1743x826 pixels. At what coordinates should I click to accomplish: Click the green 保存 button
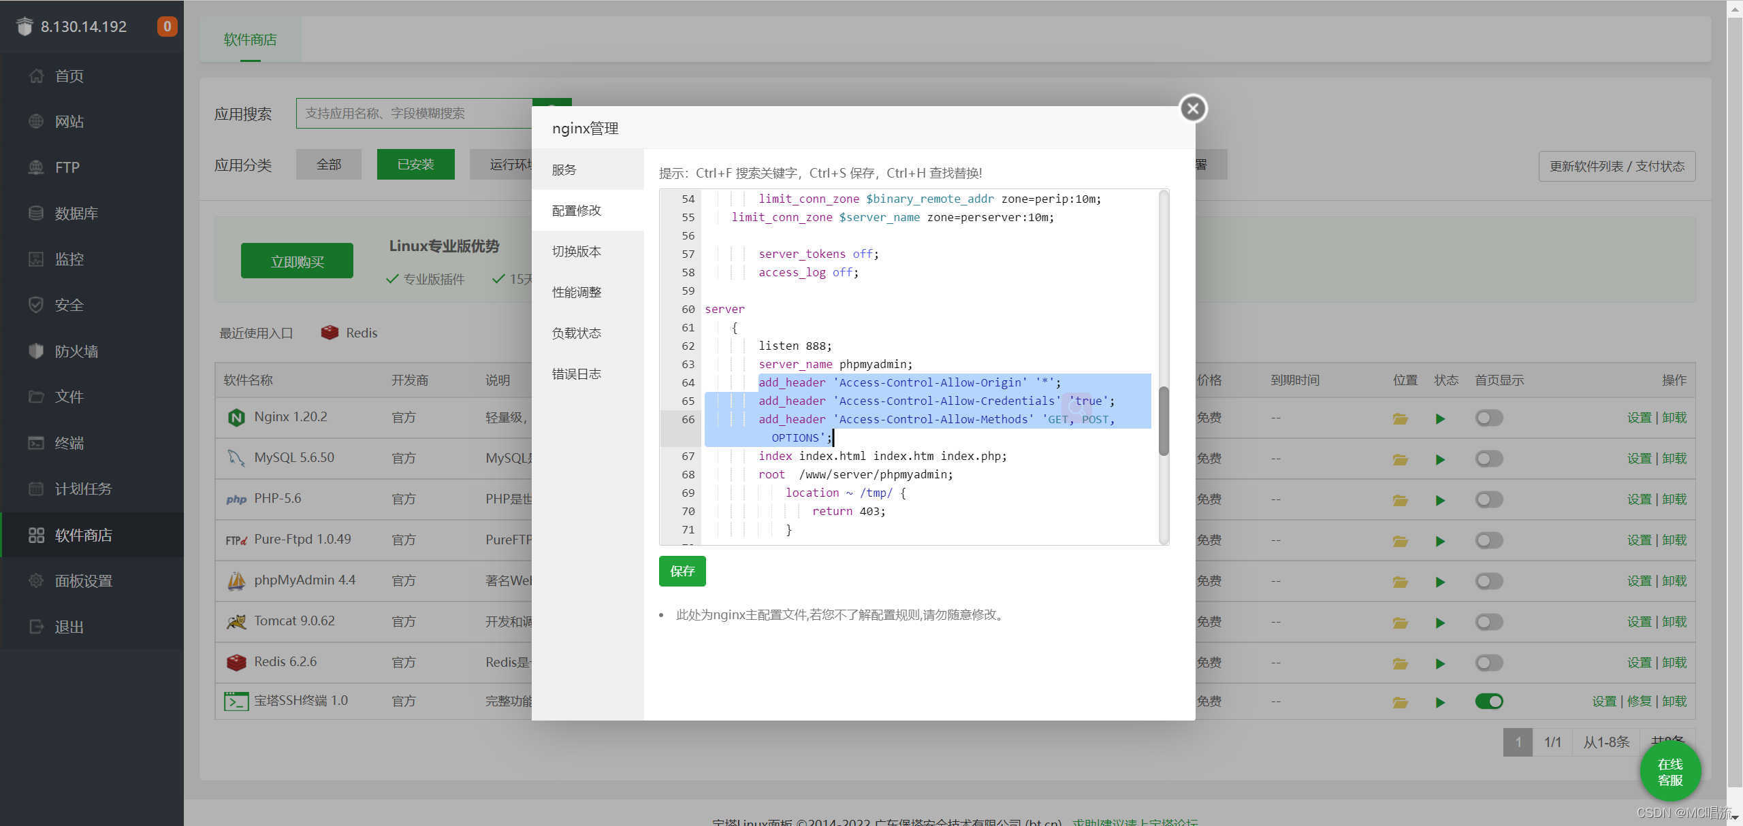click(x=682, y=571)
